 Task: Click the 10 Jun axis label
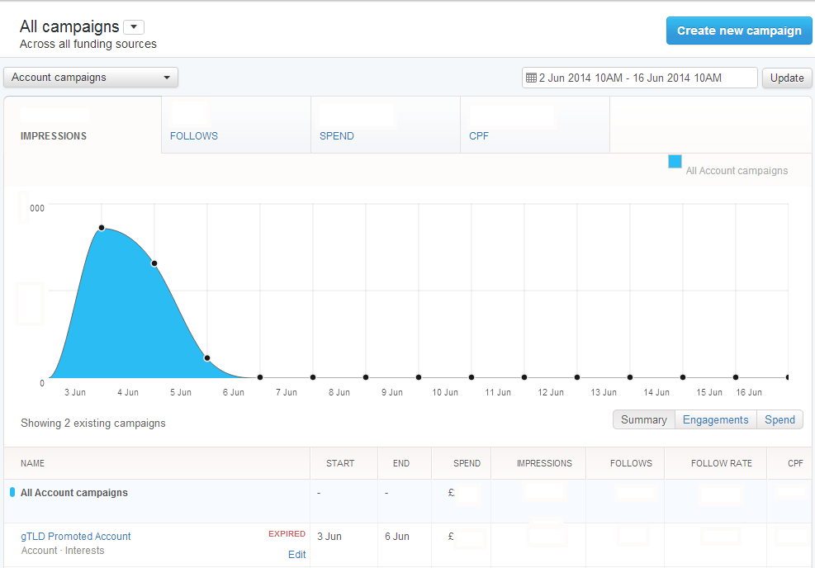pyautogui.click(x=445, y=392)
